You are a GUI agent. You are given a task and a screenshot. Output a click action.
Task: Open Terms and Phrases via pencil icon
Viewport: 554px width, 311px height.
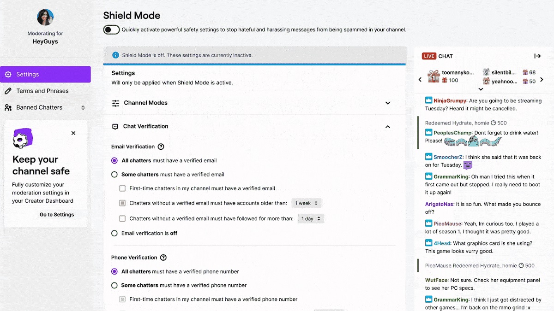[x=8, y=91]
